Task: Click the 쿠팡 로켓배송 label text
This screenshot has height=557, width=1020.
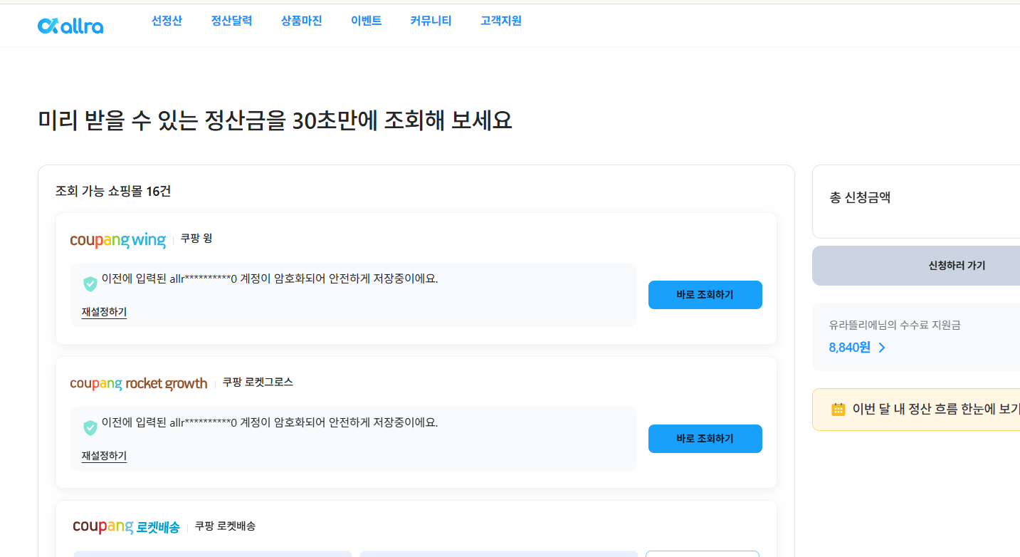Action: (x=225, y=526)
